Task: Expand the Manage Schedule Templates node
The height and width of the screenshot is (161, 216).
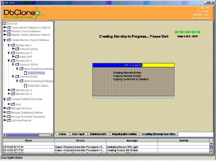Action: click(5, 117)
